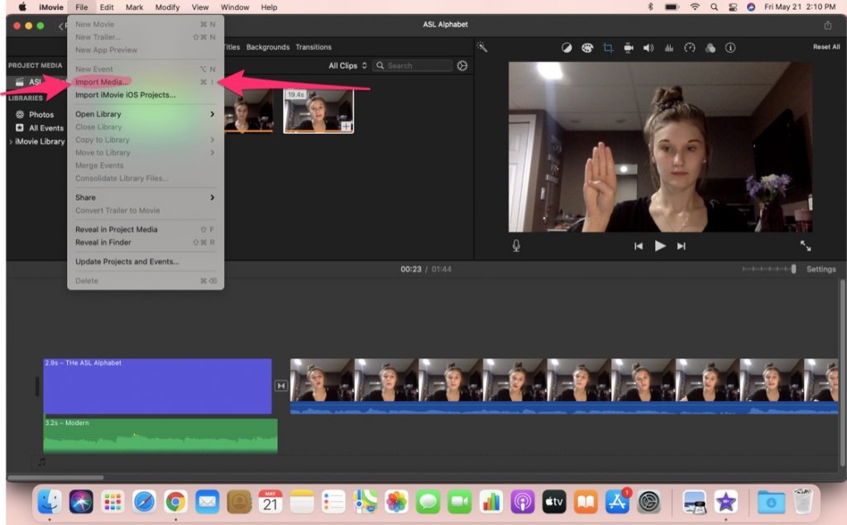The height and width of the screenshot is (525, 847).
Task: Click the magic wand auto-enhance icon
Action: 482,47
